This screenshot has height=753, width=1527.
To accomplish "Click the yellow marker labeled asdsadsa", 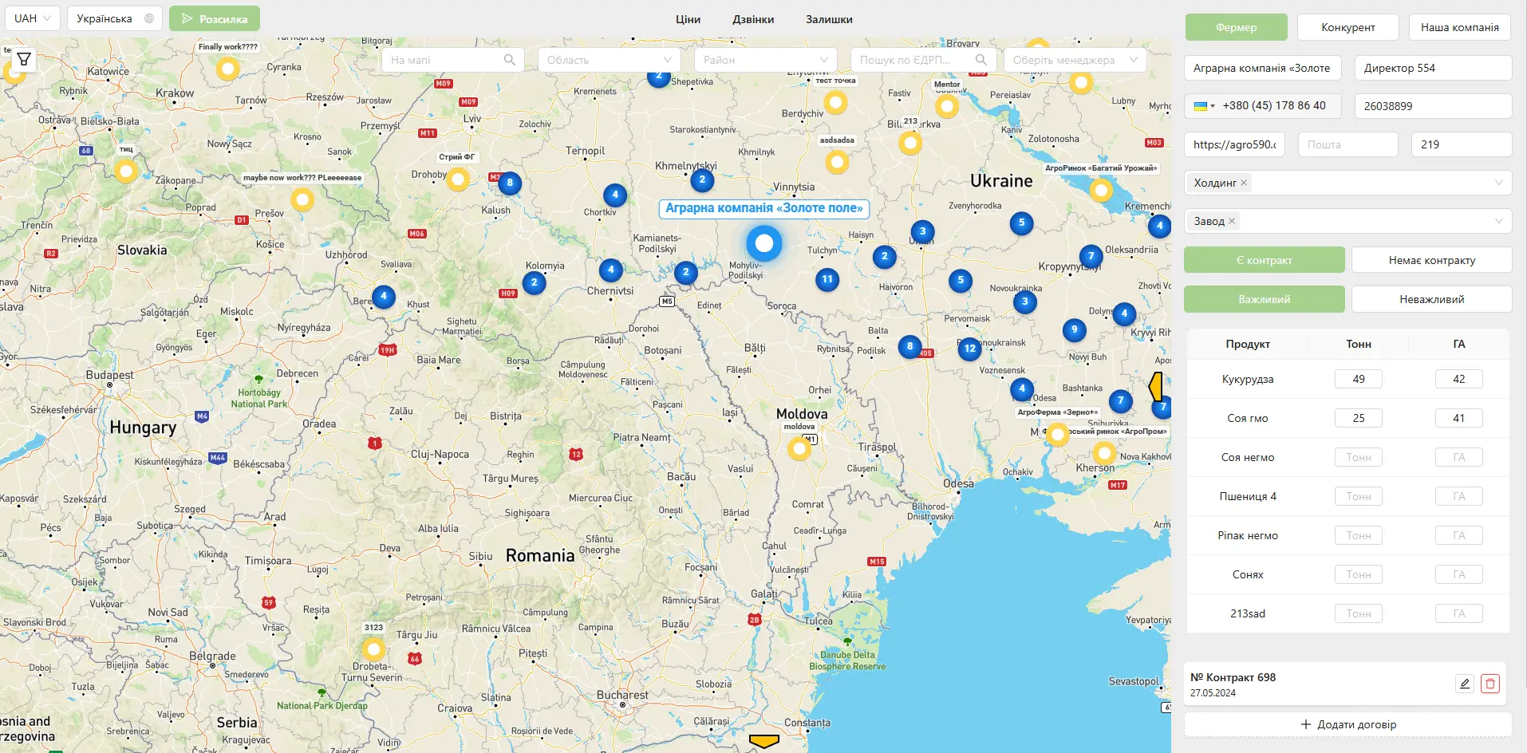I will [837, 162].
